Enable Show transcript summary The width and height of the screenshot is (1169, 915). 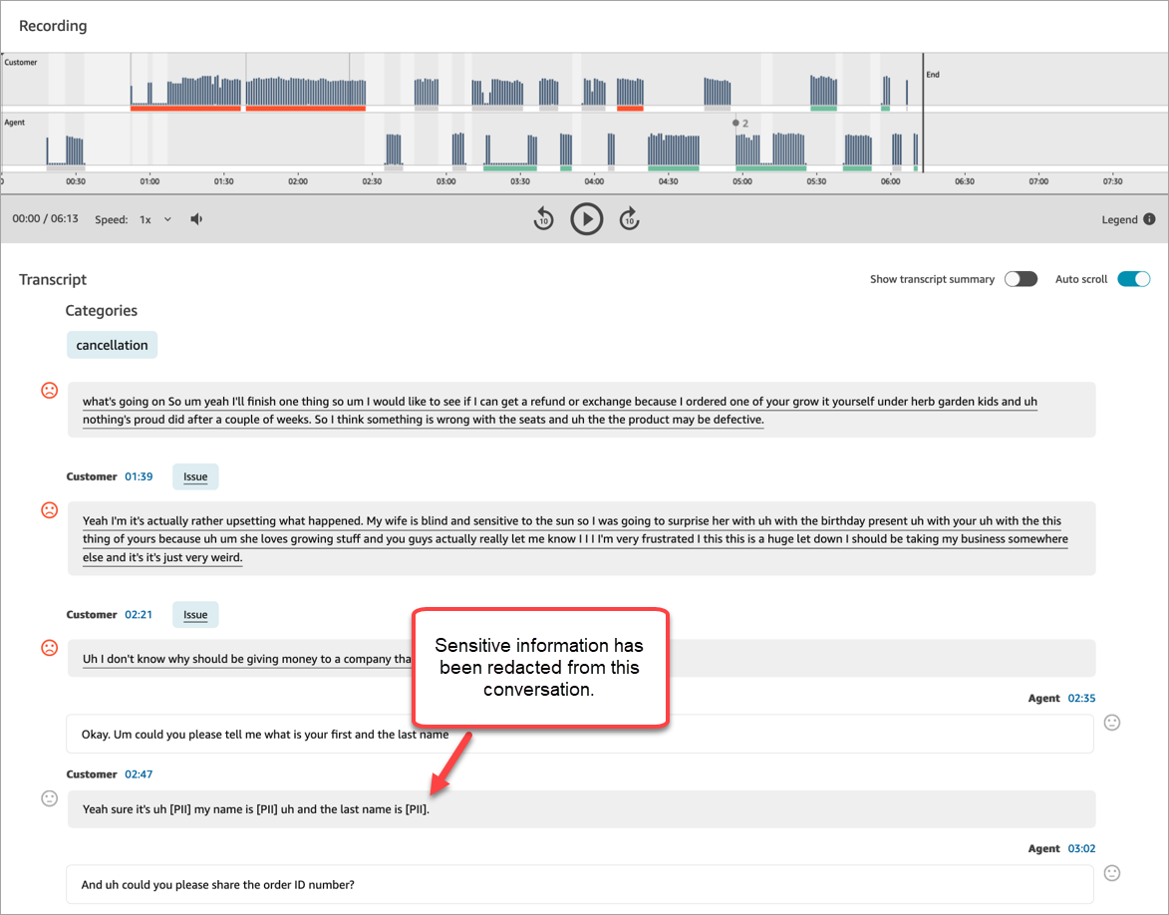pos(1021,279)
